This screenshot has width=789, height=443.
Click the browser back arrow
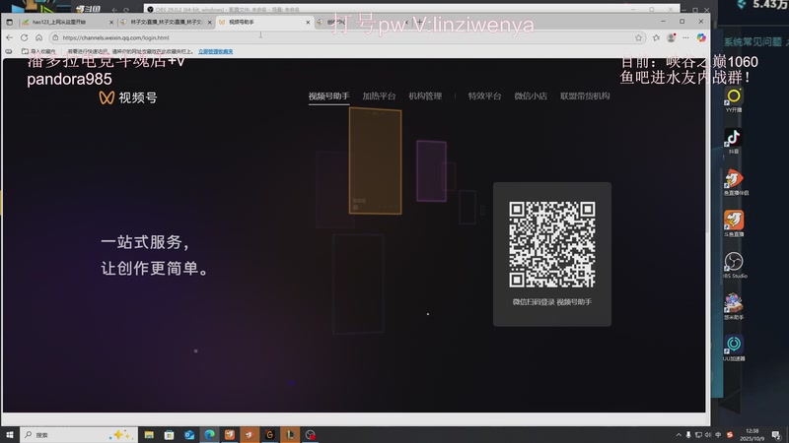(10, 37)
